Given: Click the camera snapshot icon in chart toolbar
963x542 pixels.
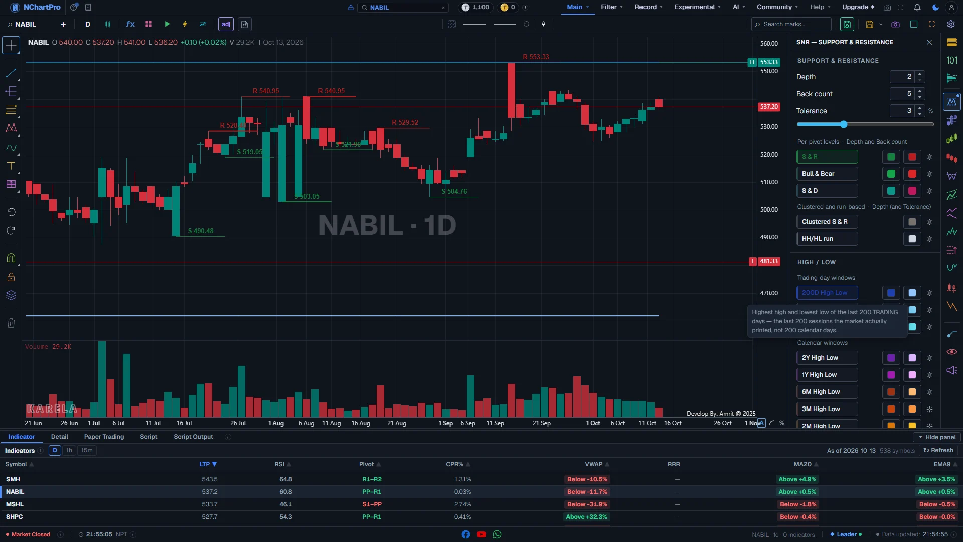Looking at the screenshot, I should tap(895, 24).
